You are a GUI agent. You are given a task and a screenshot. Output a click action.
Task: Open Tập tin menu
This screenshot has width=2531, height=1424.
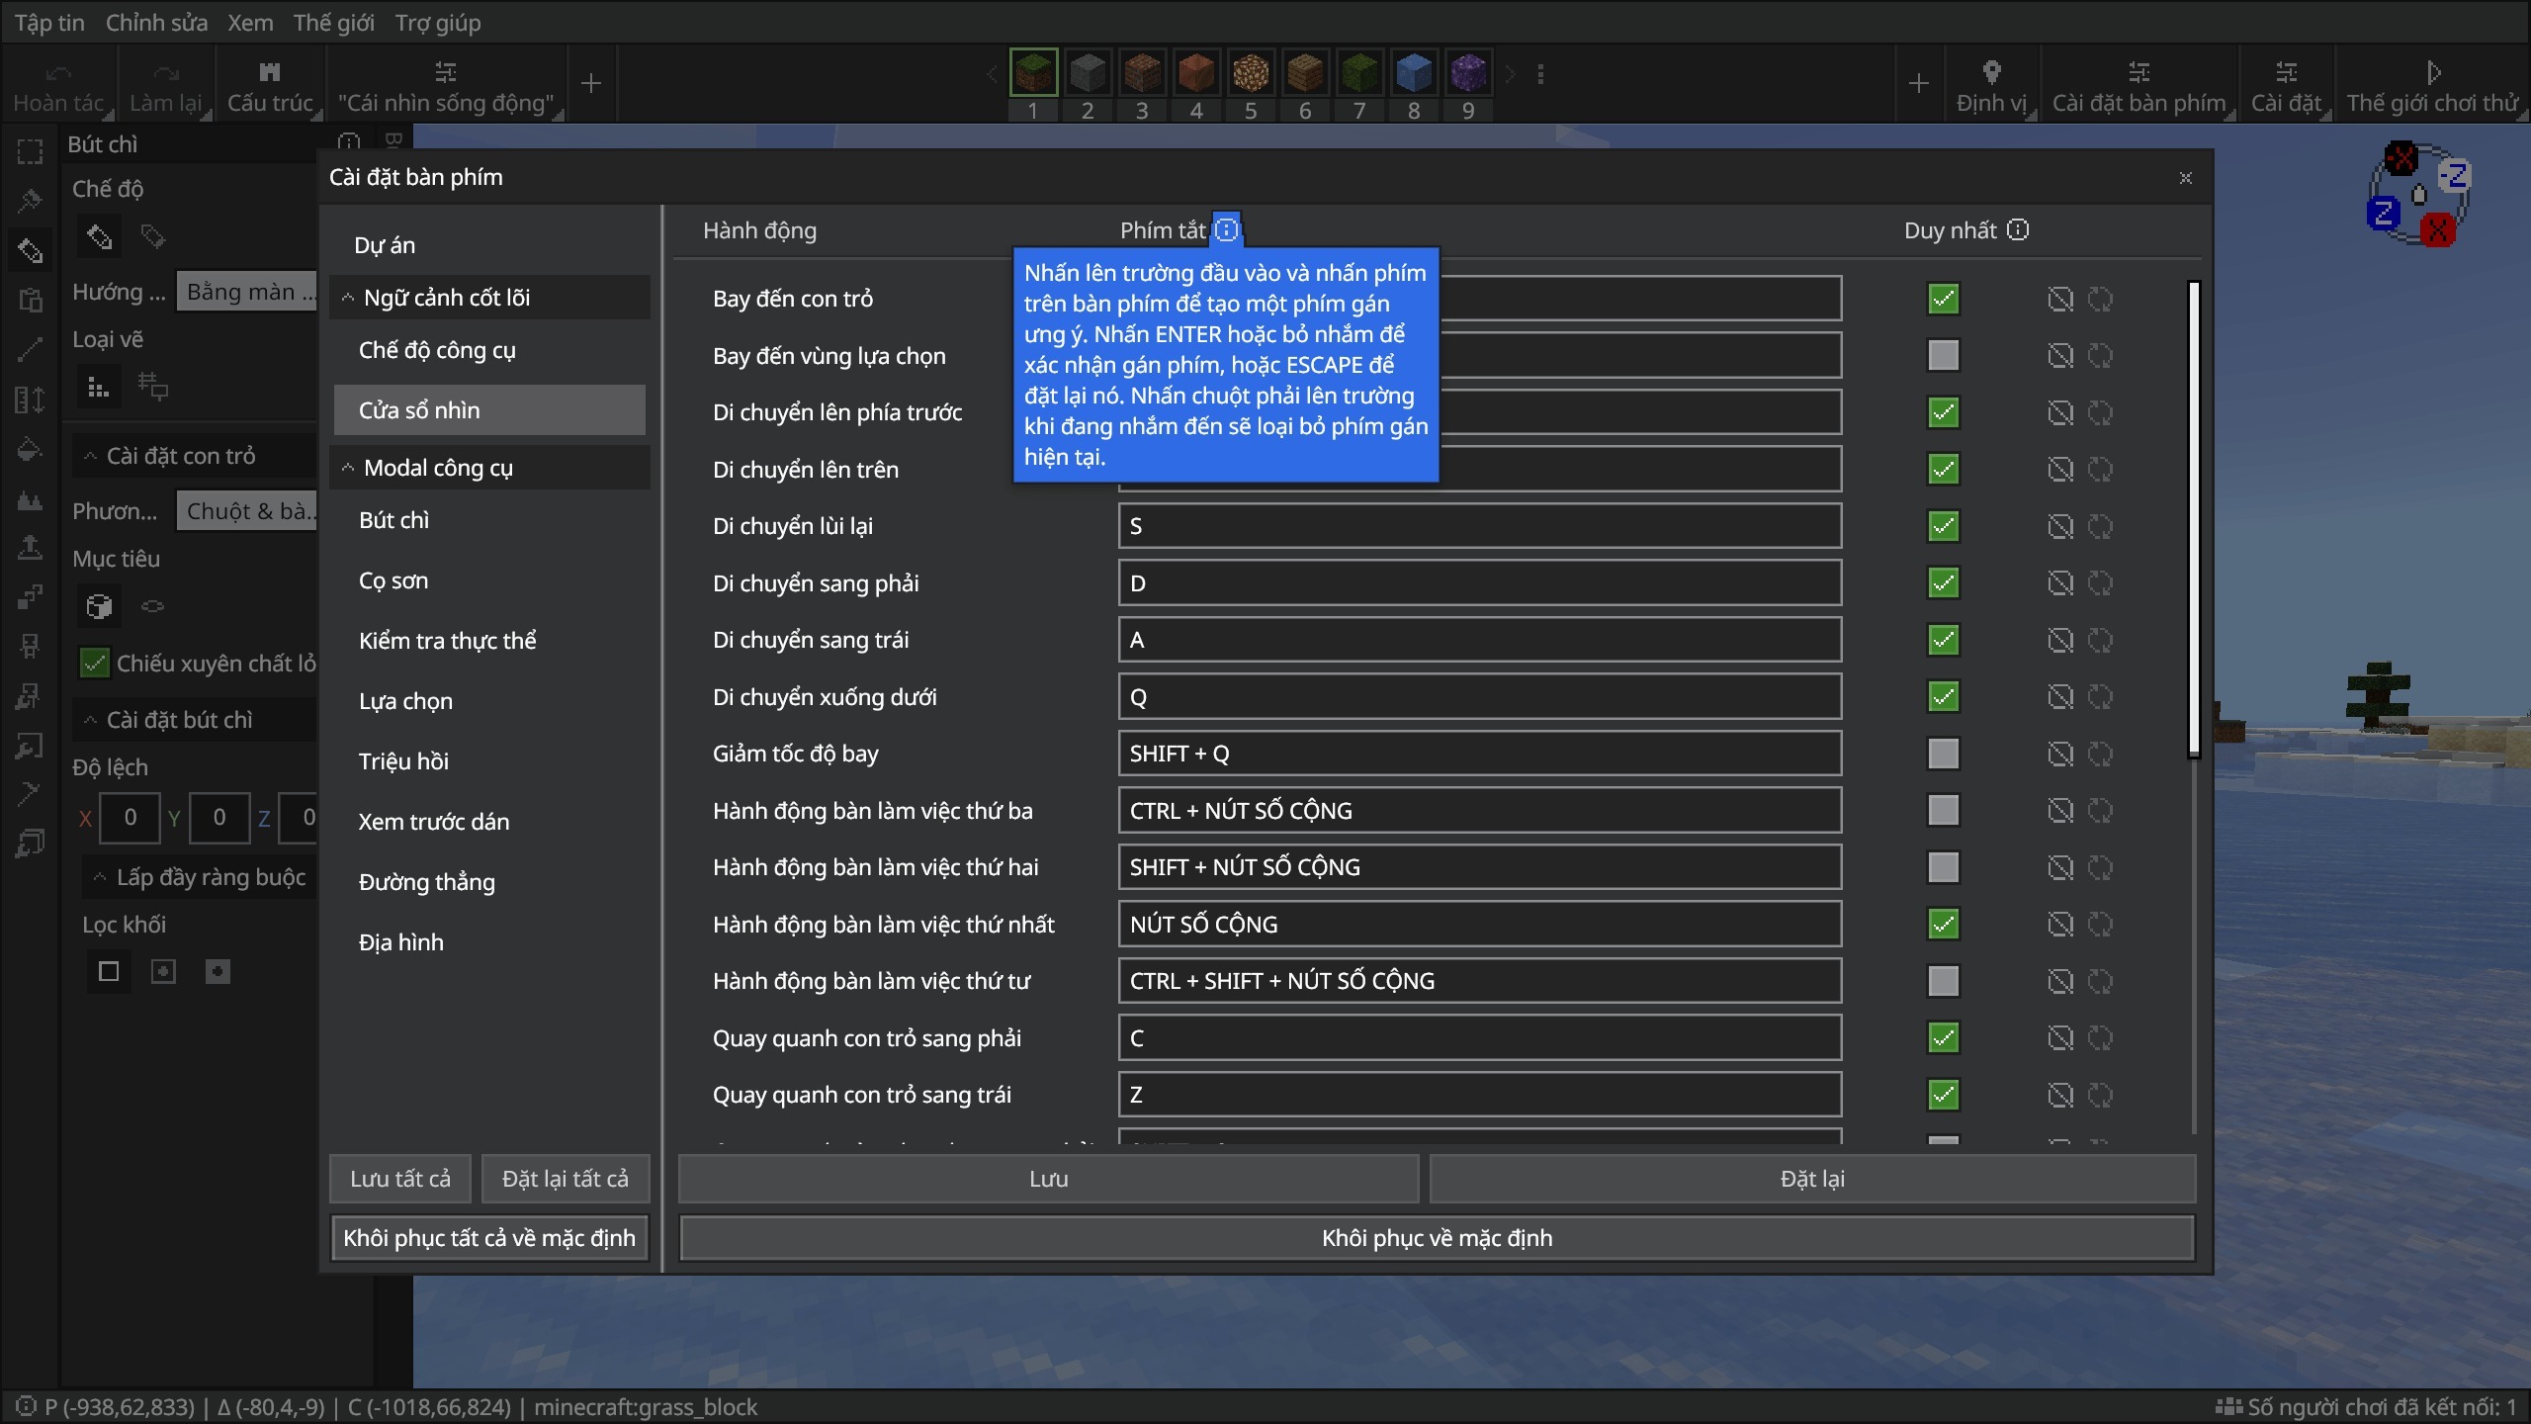[49, 23]
